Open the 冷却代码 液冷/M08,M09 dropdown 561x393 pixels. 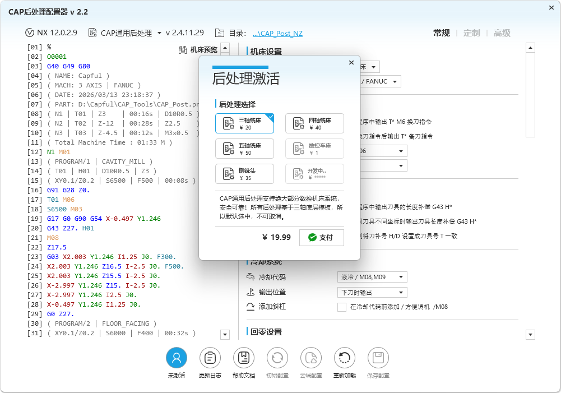coord(372,277)
